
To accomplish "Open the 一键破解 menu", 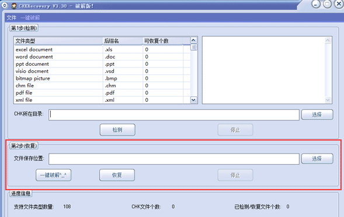I will pyautogui.click(x=30, y=17).
